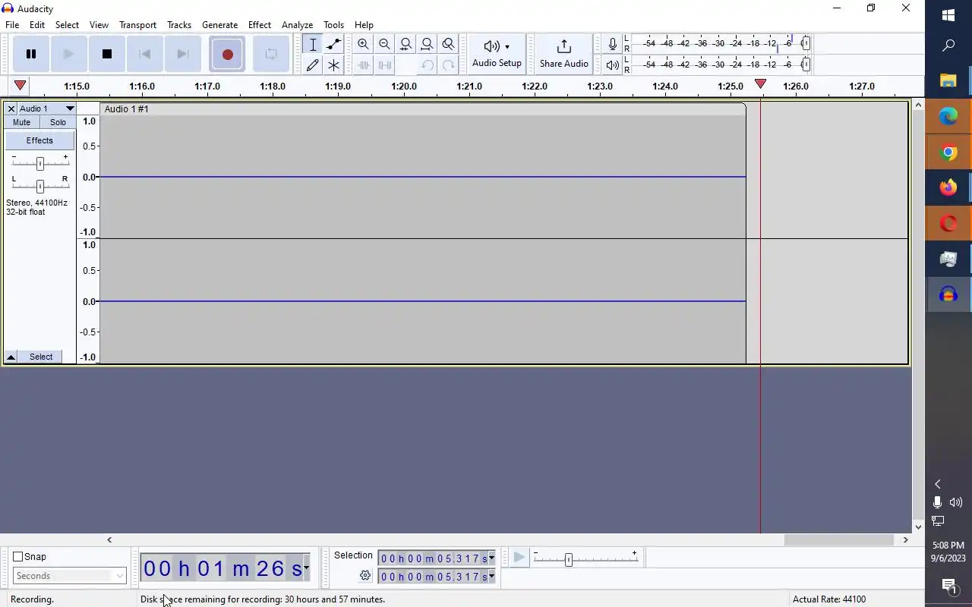The image size is (972, 607).
Task: Open Effects for Audio 1 track
Action: pos(39,140)
